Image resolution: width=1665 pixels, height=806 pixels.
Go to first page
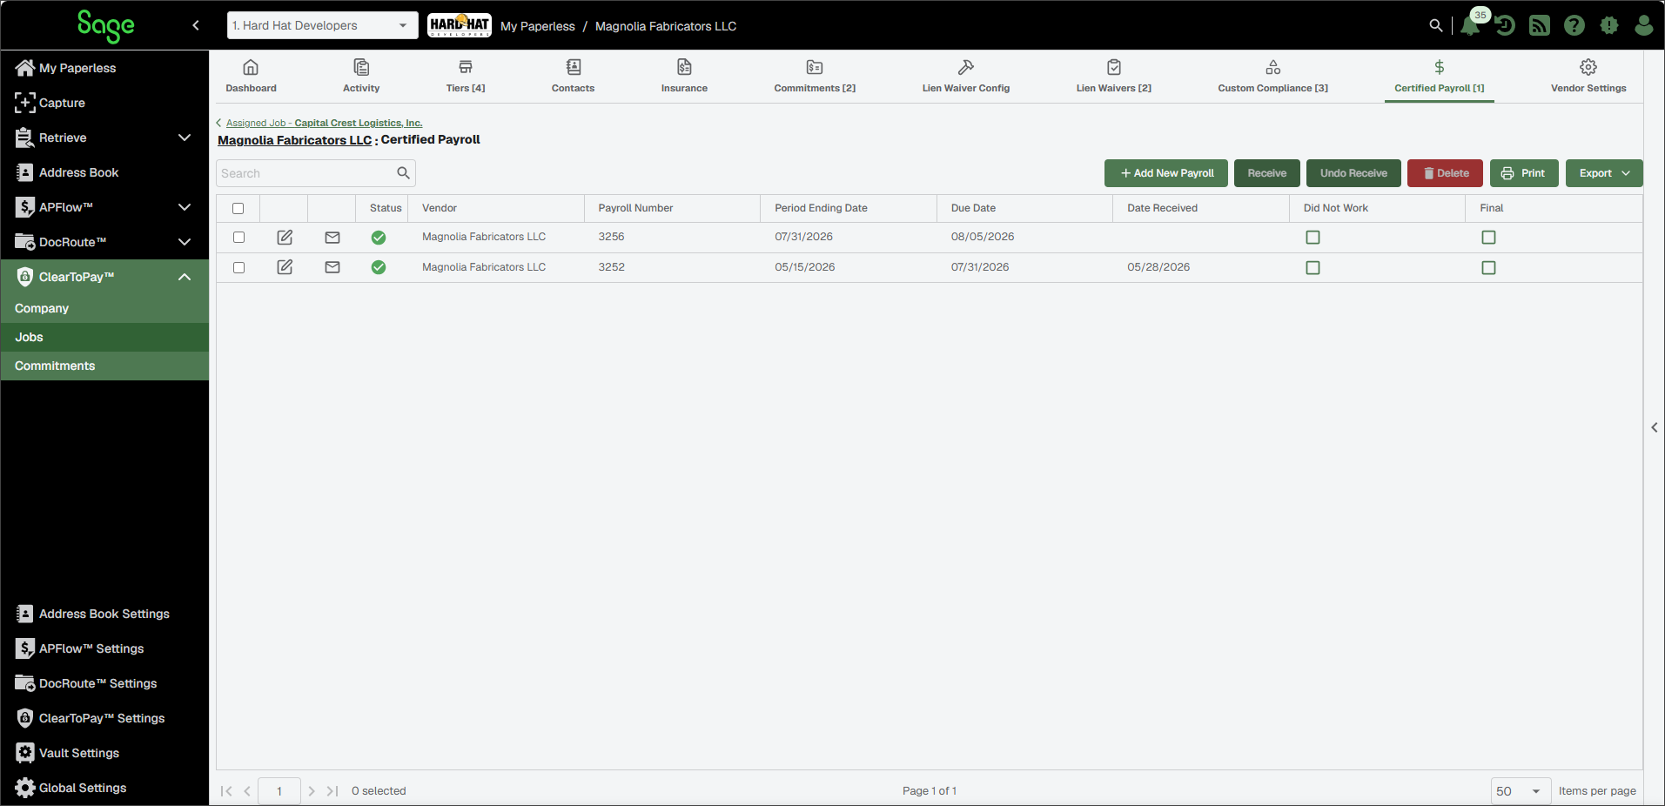226,791
